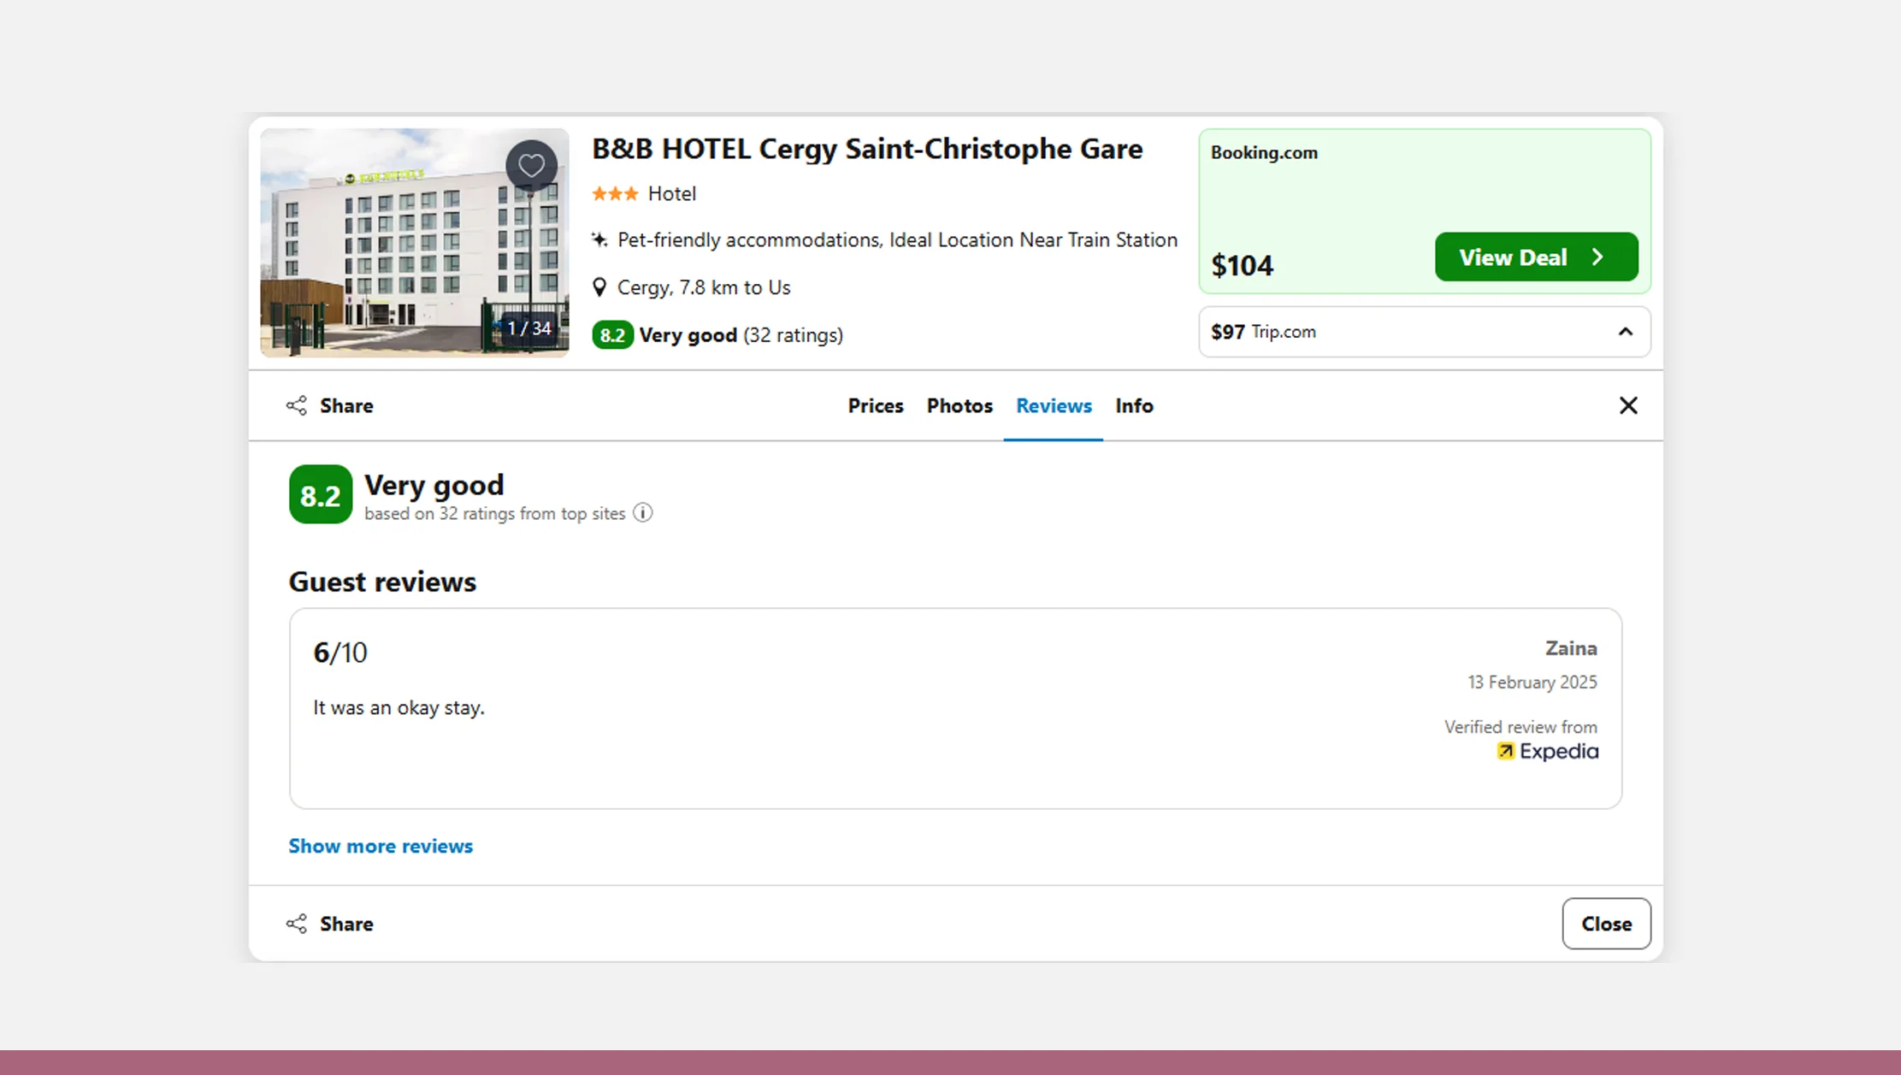This screenshot has width=1901, height=1075.
Task: Select the Reviews tab
Action: point(1054,405)
